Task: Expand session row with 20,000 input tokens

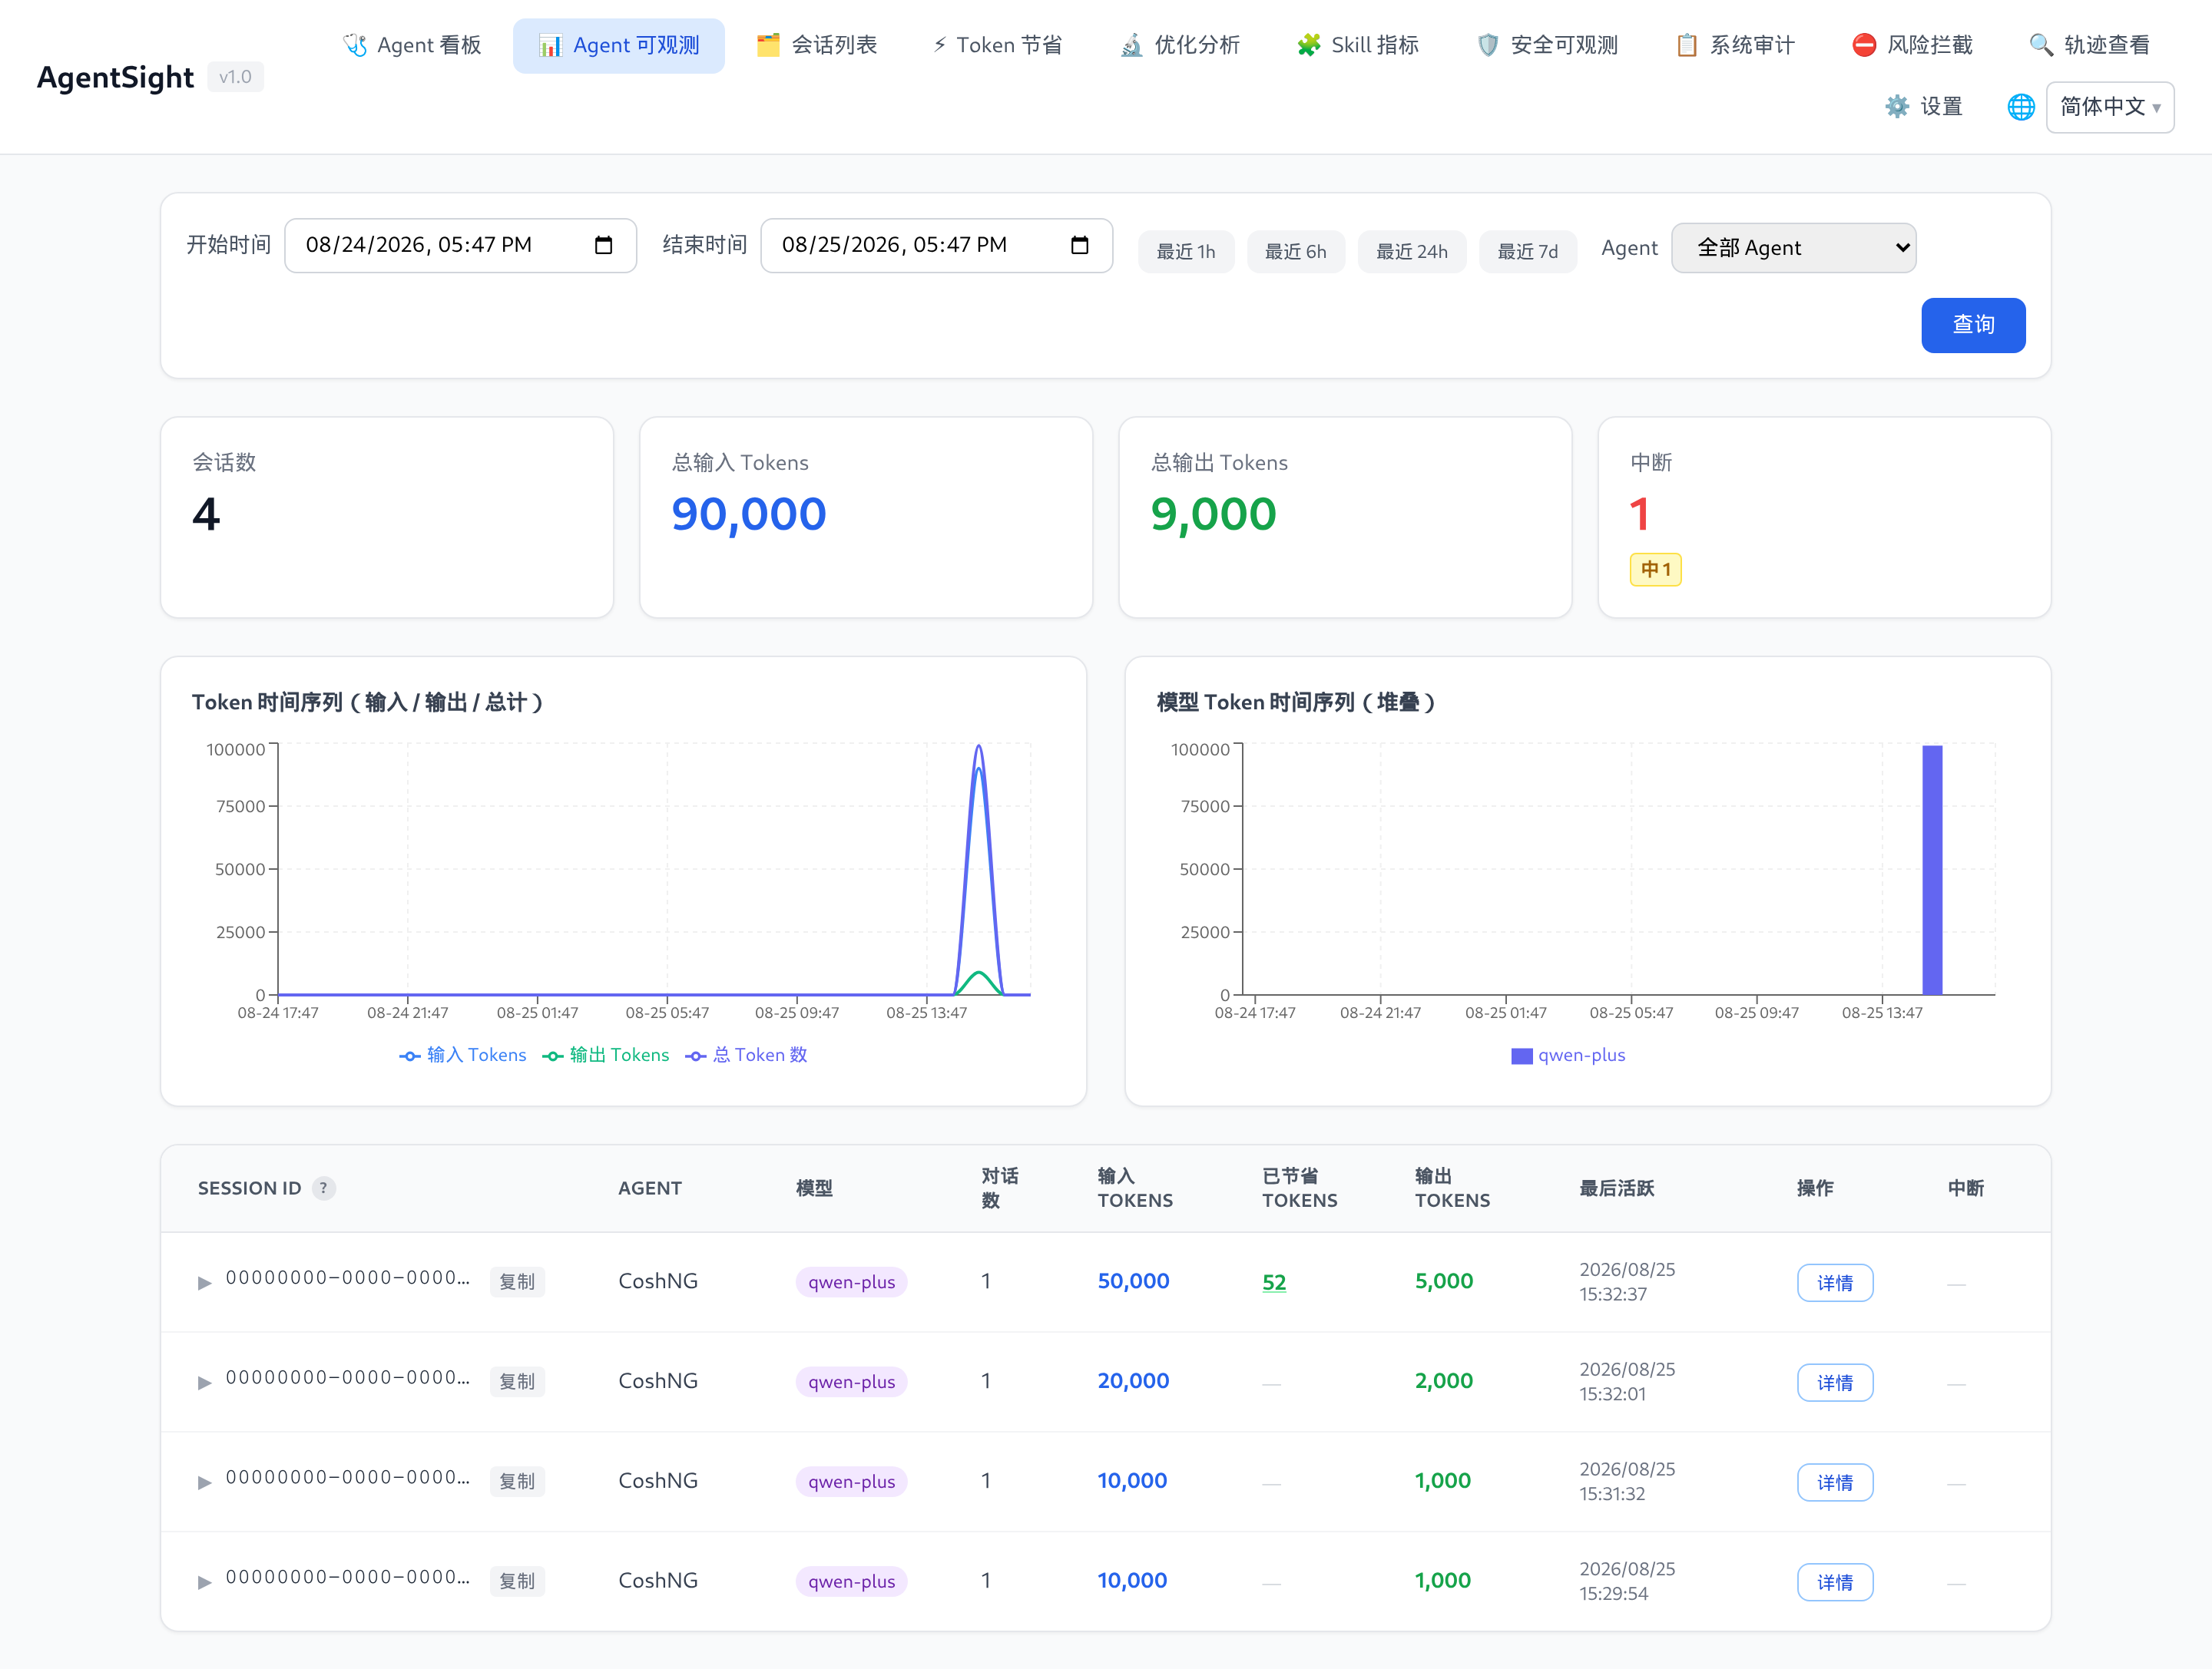Action: (204, 1382)
